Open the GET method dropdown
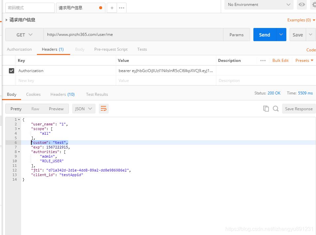This screenshot has height=235, width=316. click(25, 35)
